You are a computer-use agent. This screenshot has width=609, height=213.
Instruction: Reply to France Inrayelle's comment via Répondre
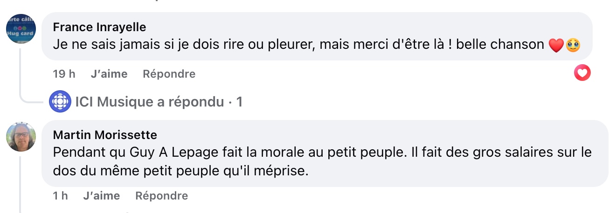click(169, 74)
